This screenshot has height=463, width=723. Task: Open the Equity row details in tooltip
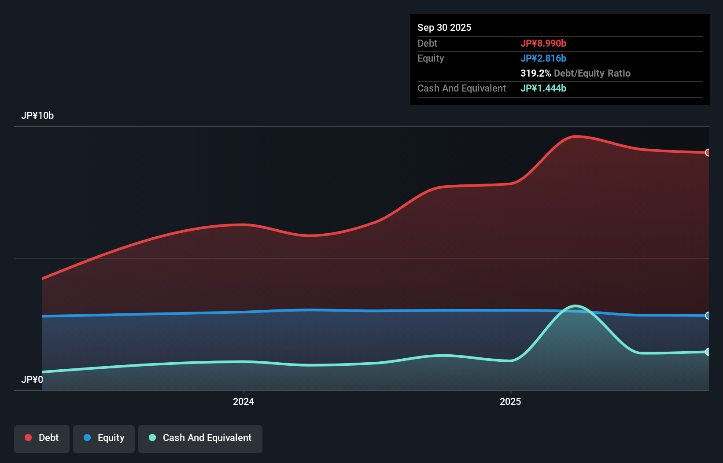pyautogui.click(x=431, y=58)
